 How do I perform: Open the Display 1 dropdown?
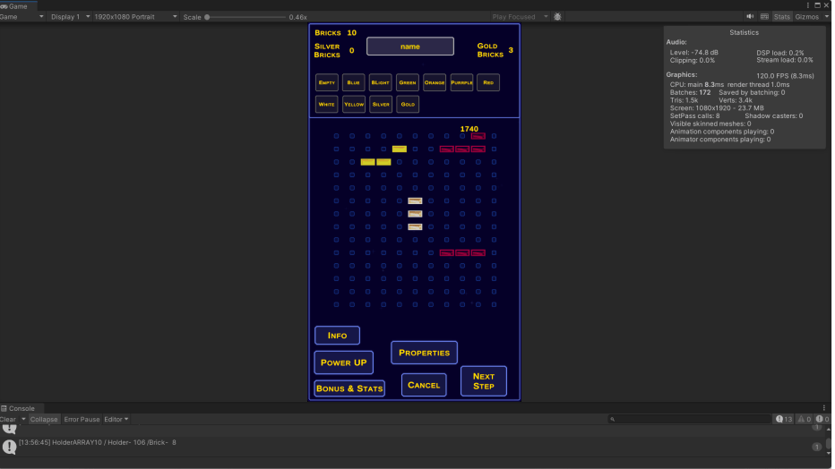pyautogui.click(x=70, y=17)
